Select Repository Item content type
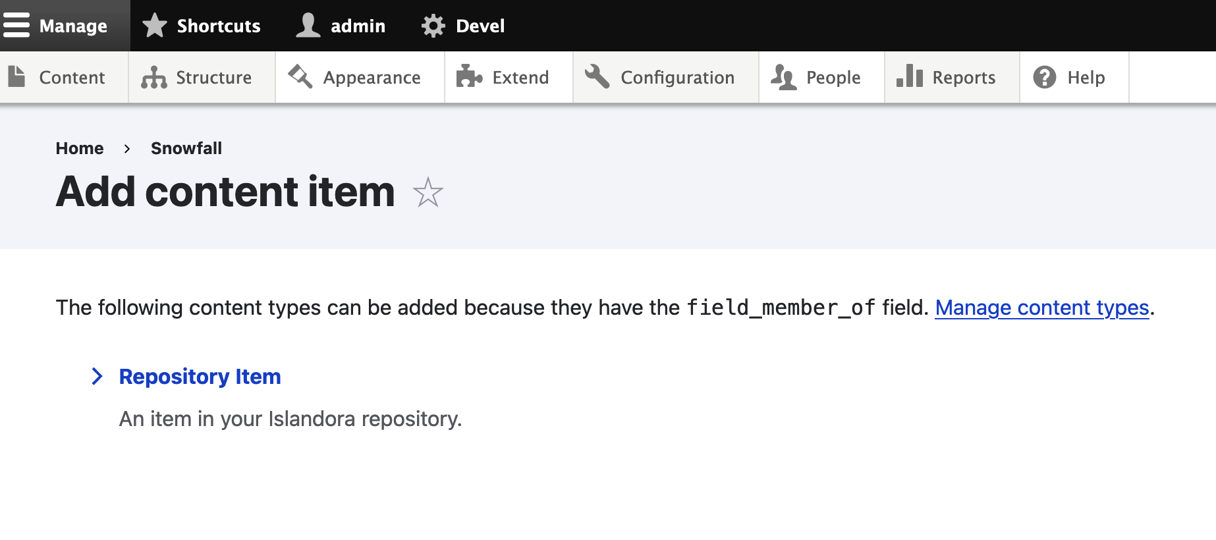Screen dimensions: 1216x540 [x=199, y=376]
